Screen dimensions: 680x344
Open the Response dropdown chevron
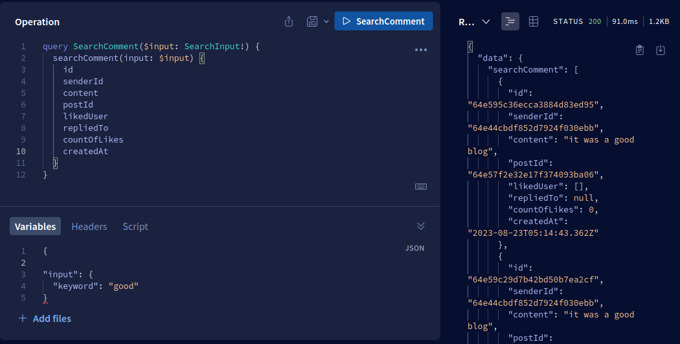(486, 21)
